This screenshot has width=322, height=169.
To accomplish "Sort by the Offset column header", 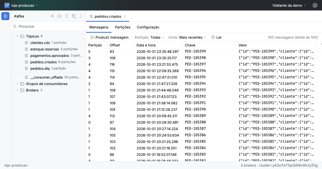I will (121, 45).
